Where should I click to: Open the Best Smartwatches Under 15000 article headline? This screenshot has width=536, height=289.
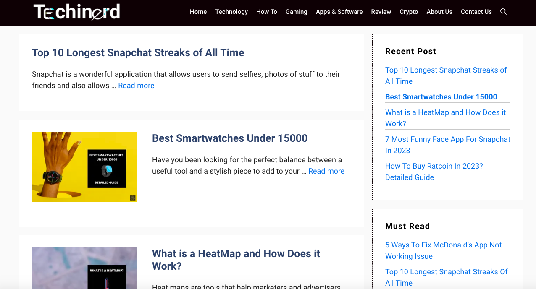(230, 138)
